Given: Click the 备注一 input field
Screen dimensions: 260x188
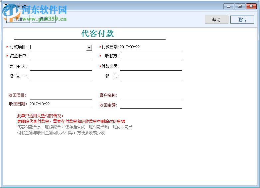Looking at the screenshot, I should (61, 76).
